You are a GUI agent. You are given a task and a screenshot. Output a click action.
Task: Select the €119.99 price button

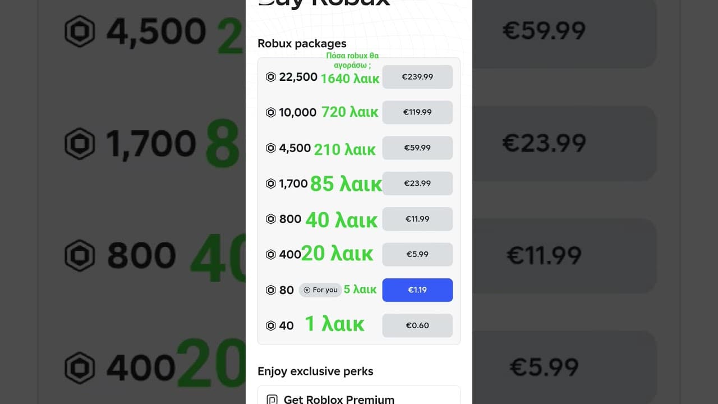pos(417,112)
